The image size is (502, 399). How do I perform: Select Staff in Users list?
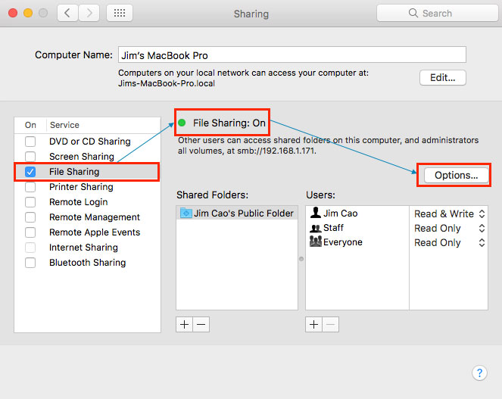click(357, 228)
